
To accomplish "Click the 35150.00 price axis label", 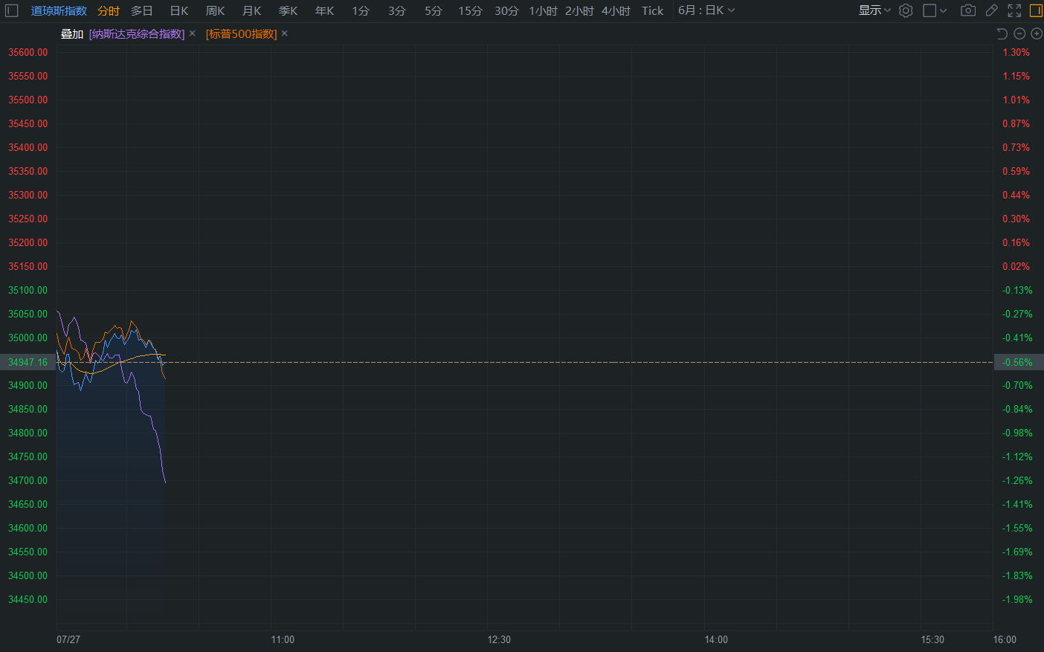I will 28,266.
